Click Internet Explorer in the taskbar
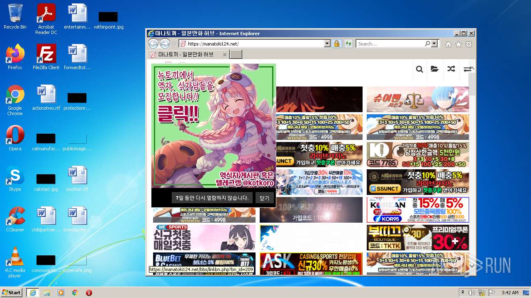 tap(33, 292)
